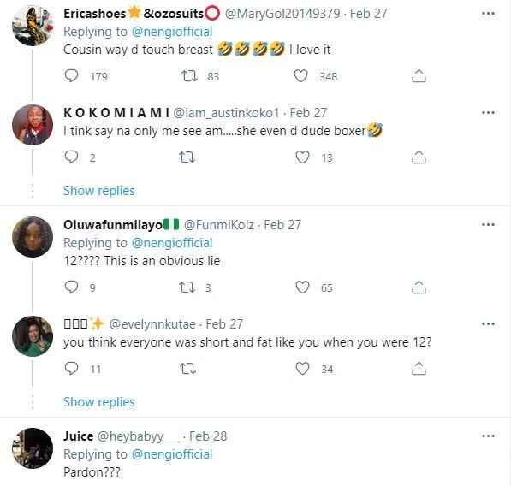Share the evelynnkutae tweet
Viewport: 511px width, 486px height.
tap(419, 369)
